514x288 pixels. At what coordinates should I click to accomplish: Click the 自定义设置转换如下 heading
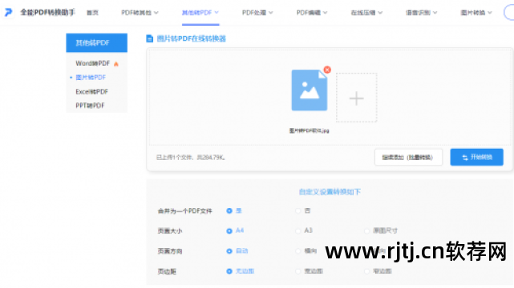click(x=330, y=192)
